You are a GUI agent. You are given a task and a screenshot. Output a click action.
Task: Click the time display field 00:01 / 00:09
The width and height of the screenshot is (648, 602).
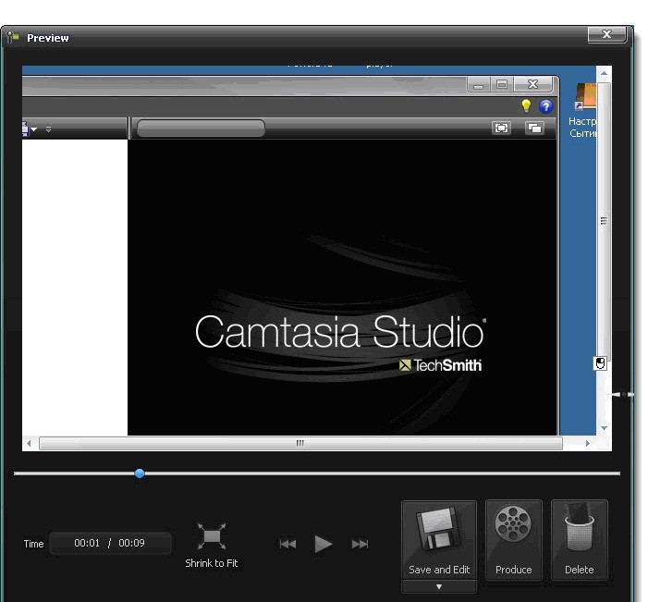pyautogui.click(x=110, y=543)
